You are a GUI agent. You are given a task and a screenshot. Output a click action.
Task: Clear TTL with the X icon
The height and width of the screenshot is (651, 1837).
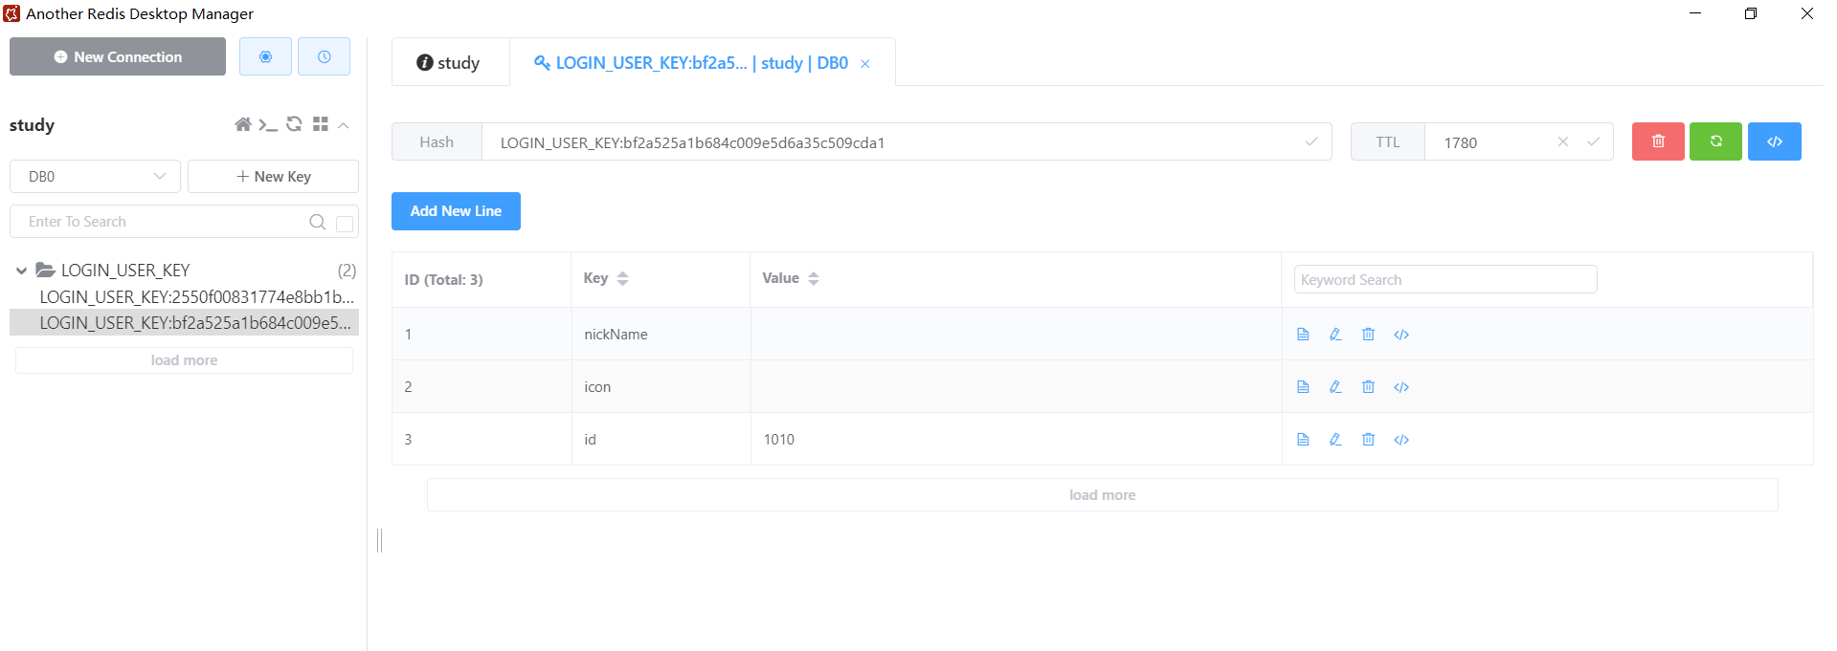pyautogui.click(x=1563, y=141)
